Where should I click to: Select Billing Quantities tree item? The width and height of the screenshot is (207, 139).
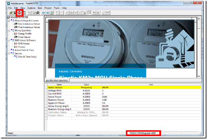pyautogui.click(x=23, y=30)
